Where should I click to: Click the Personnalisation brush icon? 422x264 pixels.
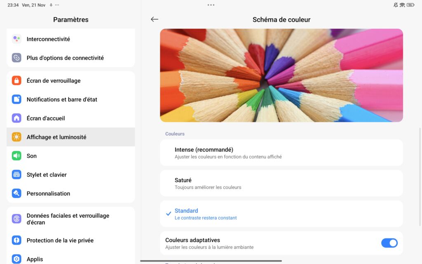[x=16, y=193]
